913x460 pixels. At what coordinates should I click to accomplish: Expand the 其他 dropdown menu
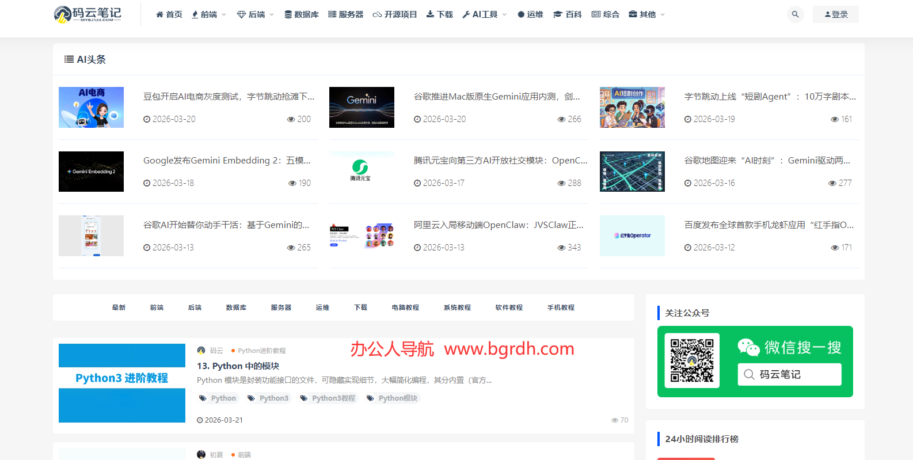[647, 14]
